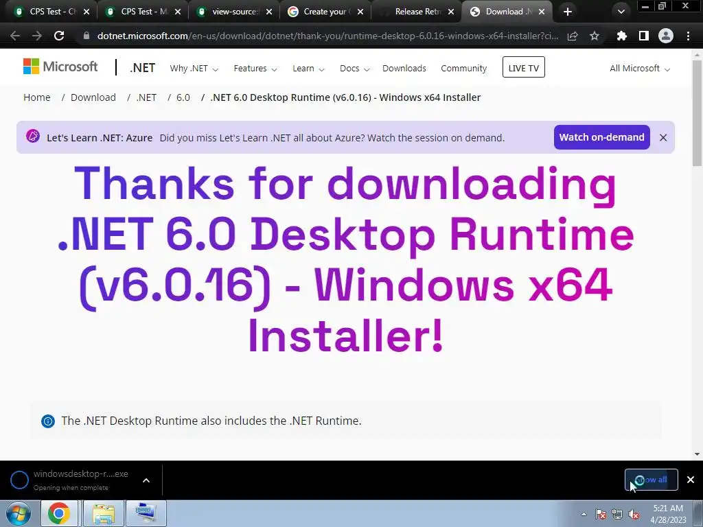703x527 pixels.
Task: Click the muted volume tray icon
Action: (x=634, y=515)
